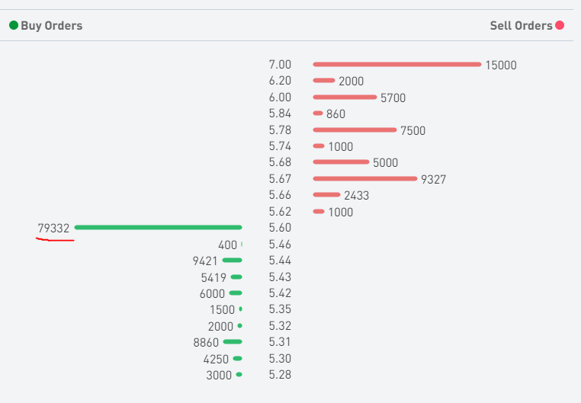Click the 5419 buy bar at 5.43

236,277
